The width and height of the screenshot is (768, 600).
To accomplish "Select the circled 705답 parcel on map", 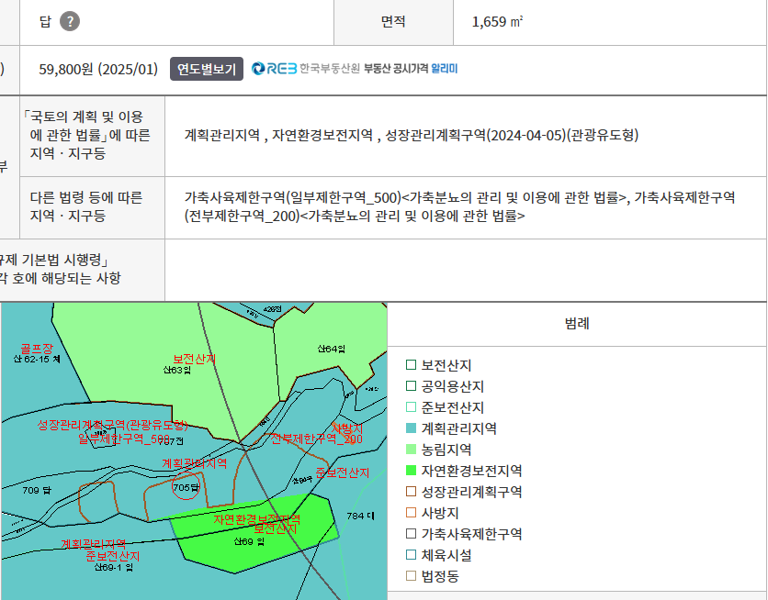I will click(186, 487).
